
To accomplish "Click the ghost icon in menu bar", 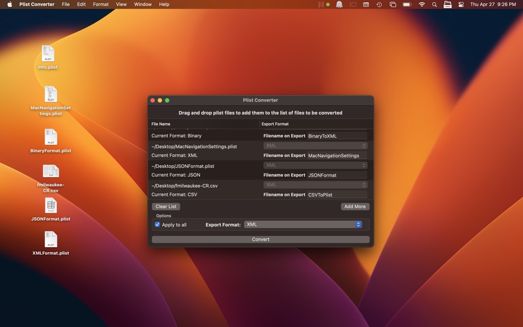I will click(x=339, y=4).
